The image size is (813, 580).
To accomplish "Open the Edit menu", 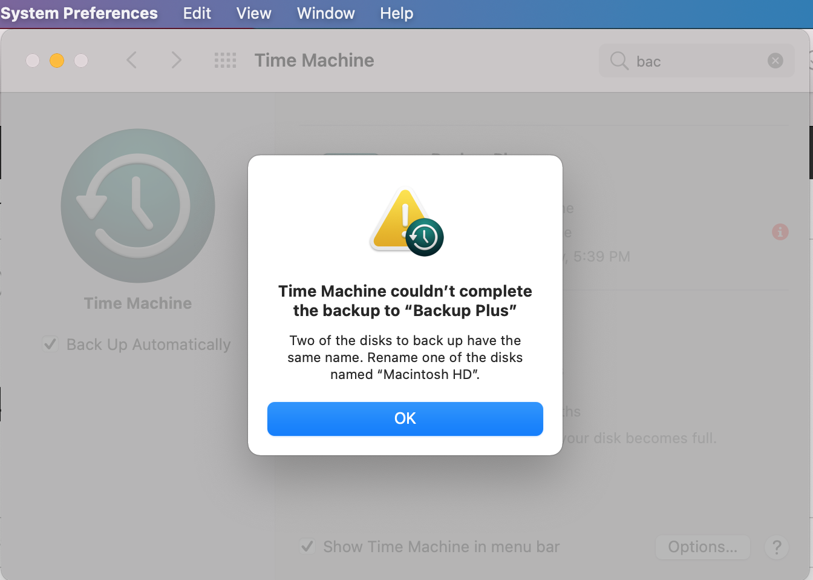I will point(197,13).
